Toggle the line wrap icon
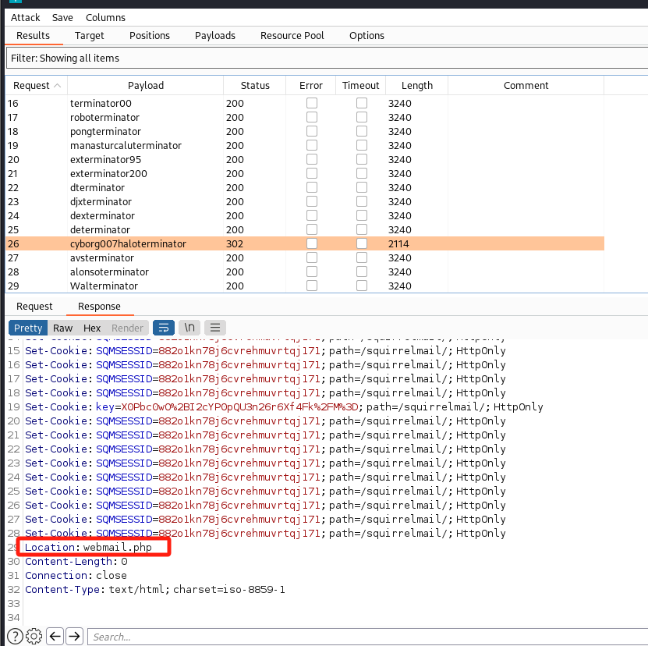 tap(164, 328)
